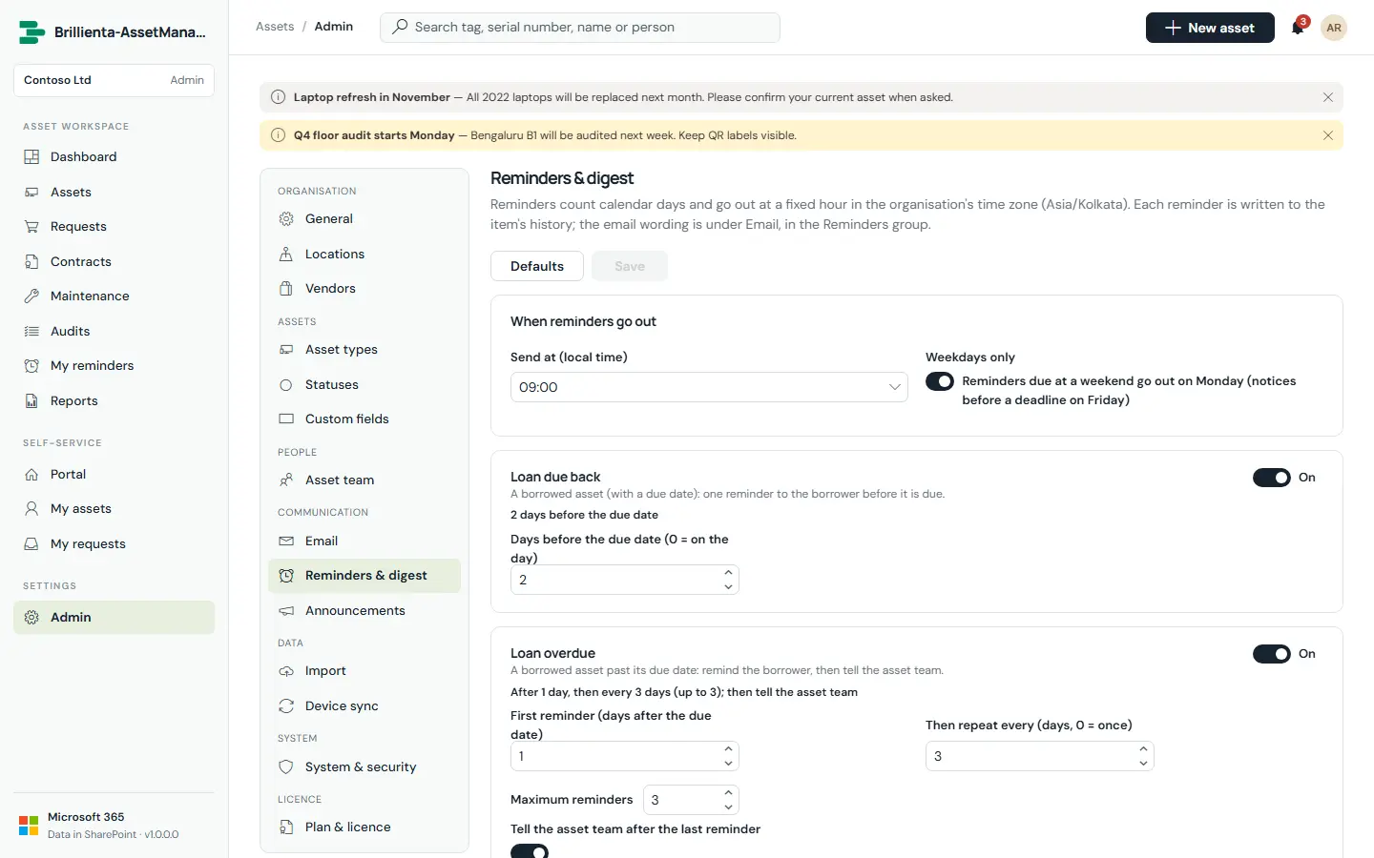This screenshot has width=1374, height=858.
Task: Open the notifications bell icon
Action: point(1298,28)
